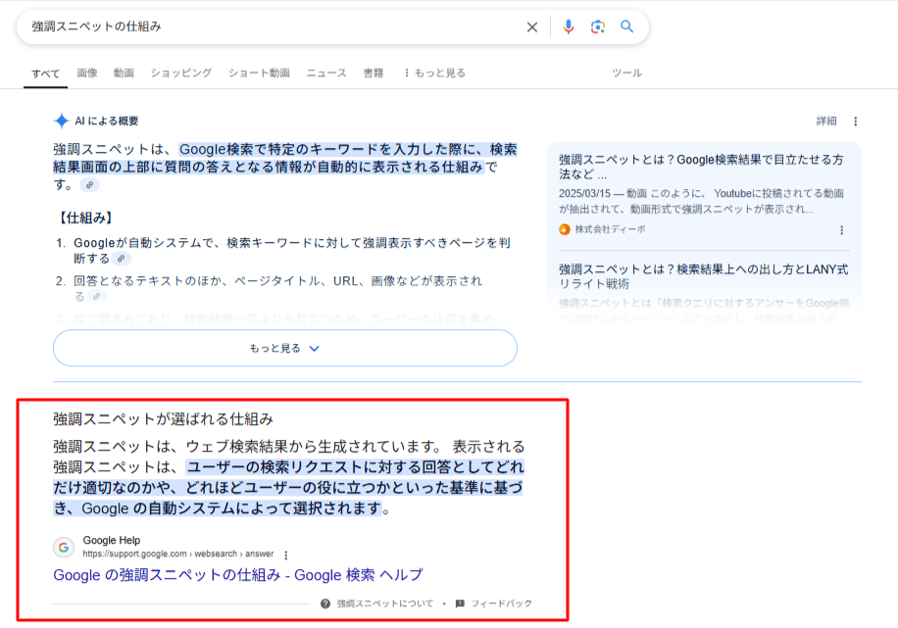Click the blue magnifier search icon
This screenshot has height=628, width=898.
click(627, 26)
